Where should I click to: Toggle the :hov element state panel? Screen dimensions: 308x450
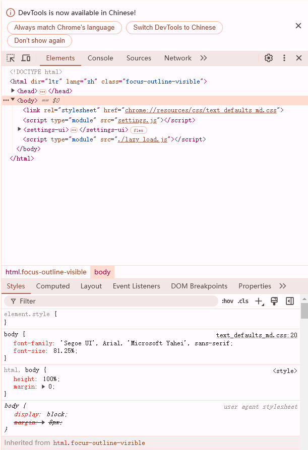point(227,301)
